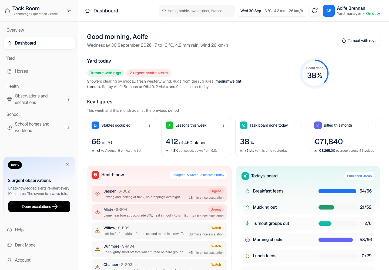Viewport: 389px width, 270px height.
Task: Open the Stables occupied card options menu
Action: [x=150, y=125]
